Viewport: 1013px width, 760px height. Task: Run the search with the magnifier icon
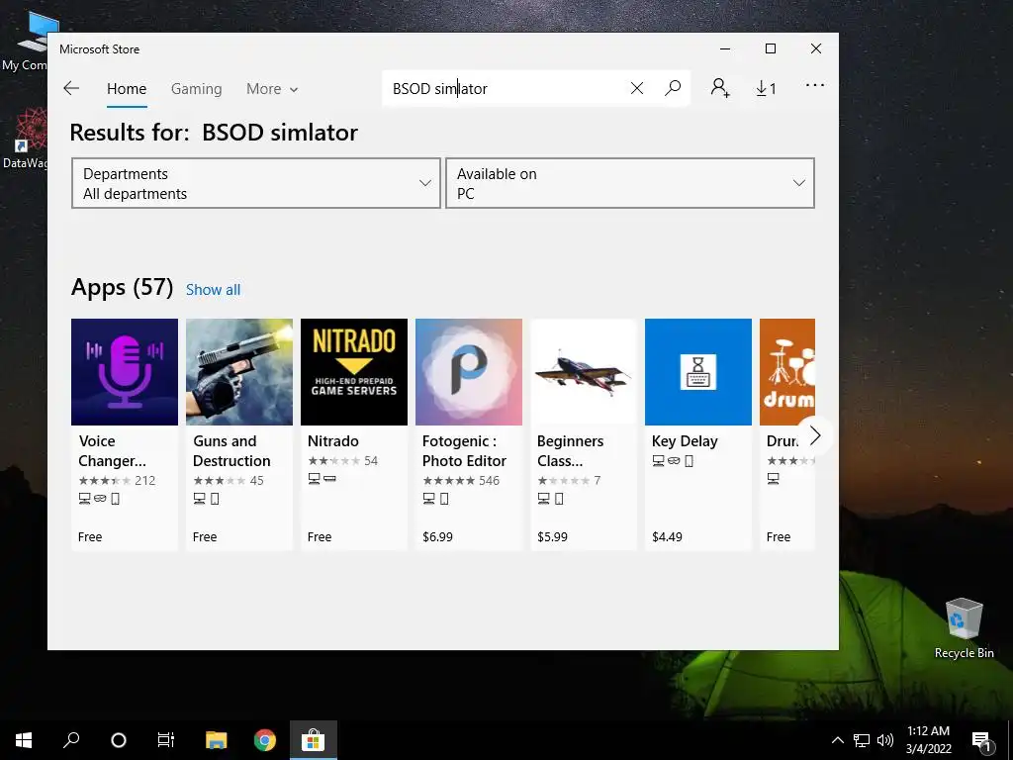pos(673,88)
